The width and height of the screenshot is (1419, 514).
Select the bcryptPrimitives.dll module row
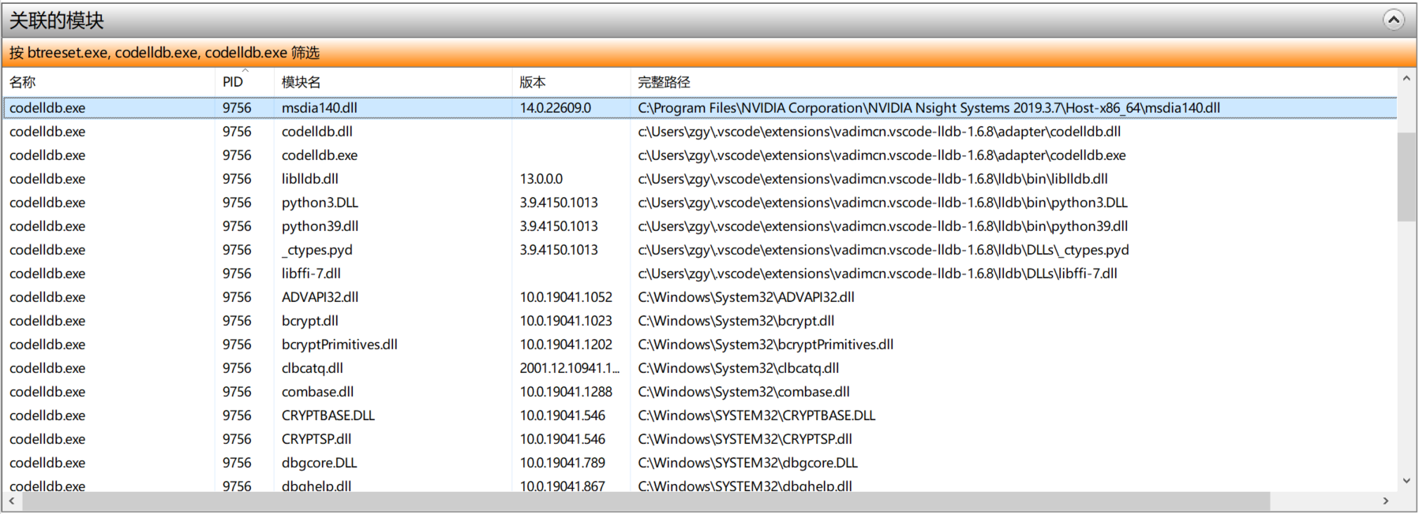coord(700,345)
